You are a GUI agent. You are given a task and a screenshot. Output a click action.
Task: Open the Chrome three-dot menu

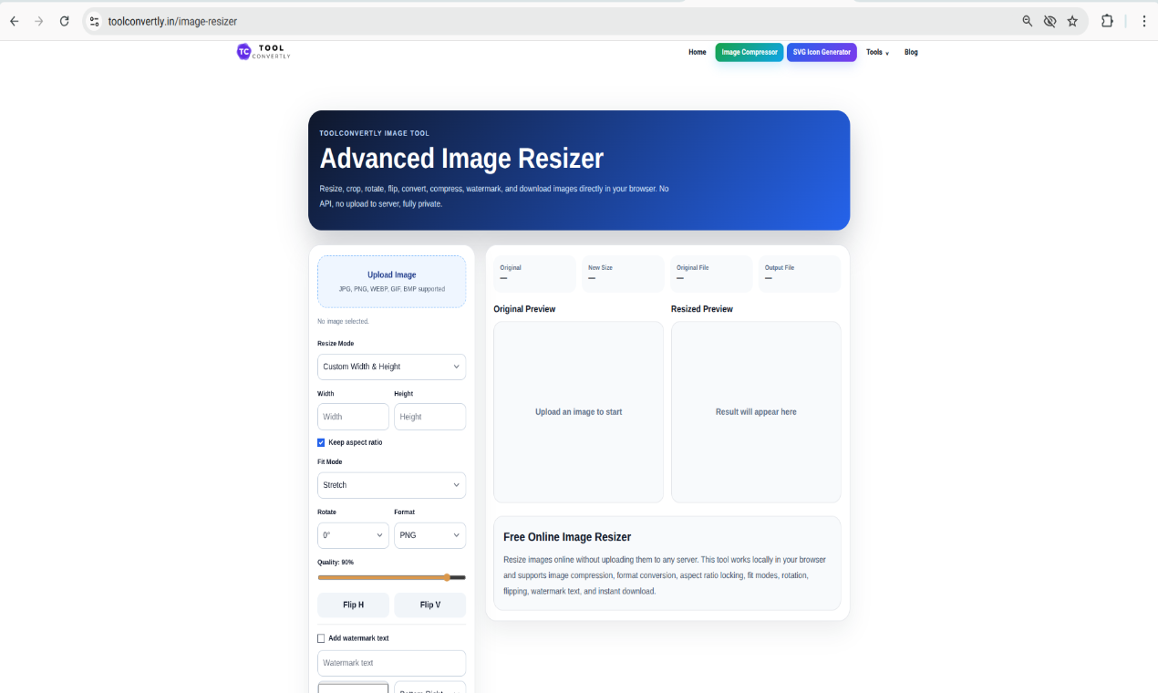[1143, 21]
